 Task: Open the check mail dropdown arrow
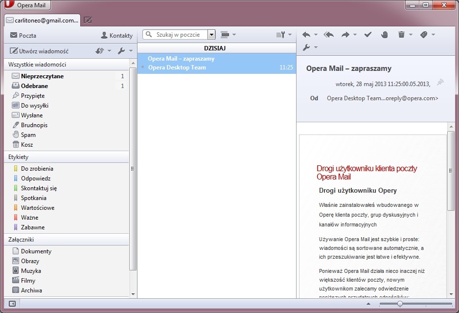pos(109,51)
